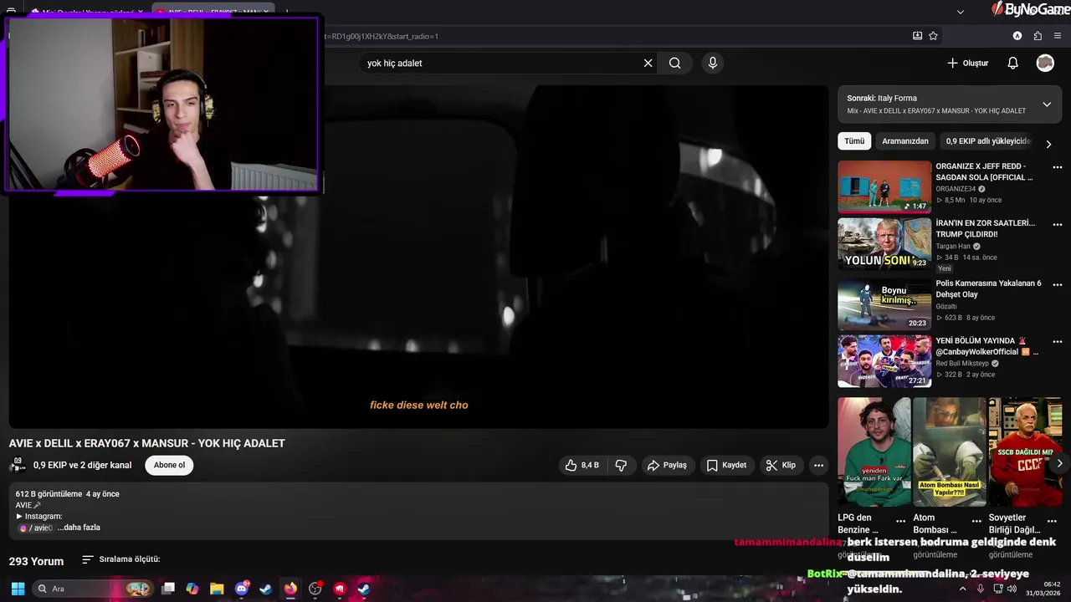The width and height of the screenshot is (1071, 602).
Task: Click the 0,9 EKIP channel avatar
Action: click(x=18, y=465)
